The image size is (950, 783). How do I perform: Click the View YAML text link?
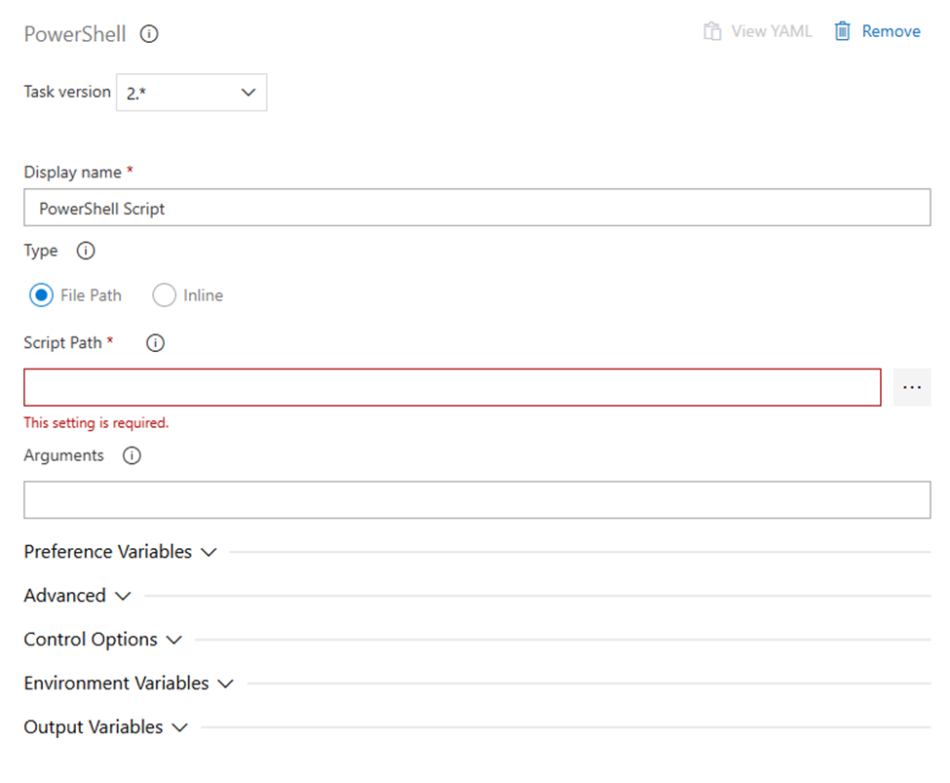pyautogui.click(x=771, y=31)
